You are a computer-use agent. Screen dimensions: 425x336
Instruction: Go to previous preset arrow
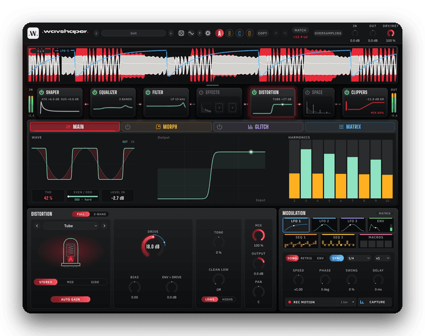(x=97, y=33)
